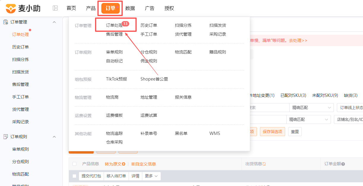This screenshot has width=363, height=186.
Task: Open the 订单 top menu
Action: click(111, 8)
